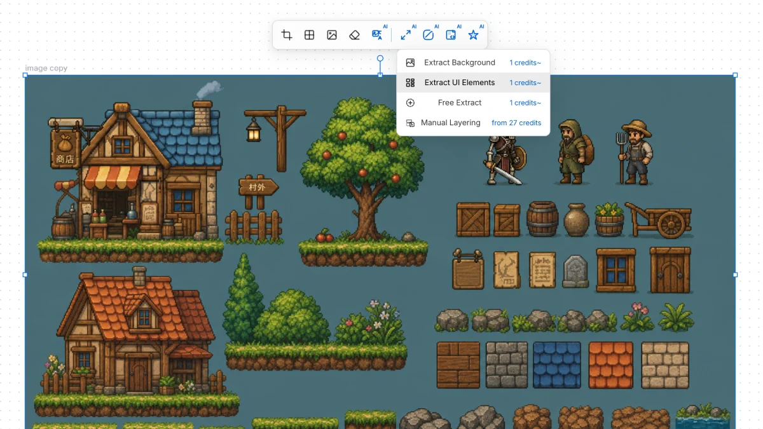Viewport: 763px width, 429px height.
Task: Click the AI expand arrows icon
Action: tap(406, 35)
